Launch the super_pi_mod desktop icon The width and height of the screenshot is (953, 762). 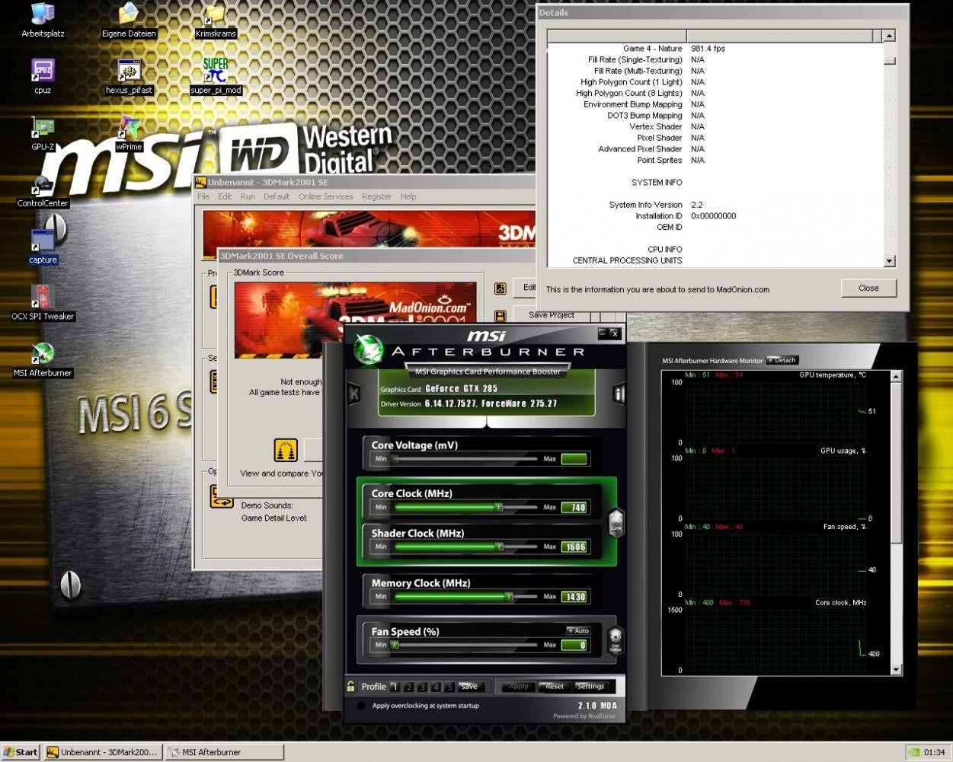[215, 70]
